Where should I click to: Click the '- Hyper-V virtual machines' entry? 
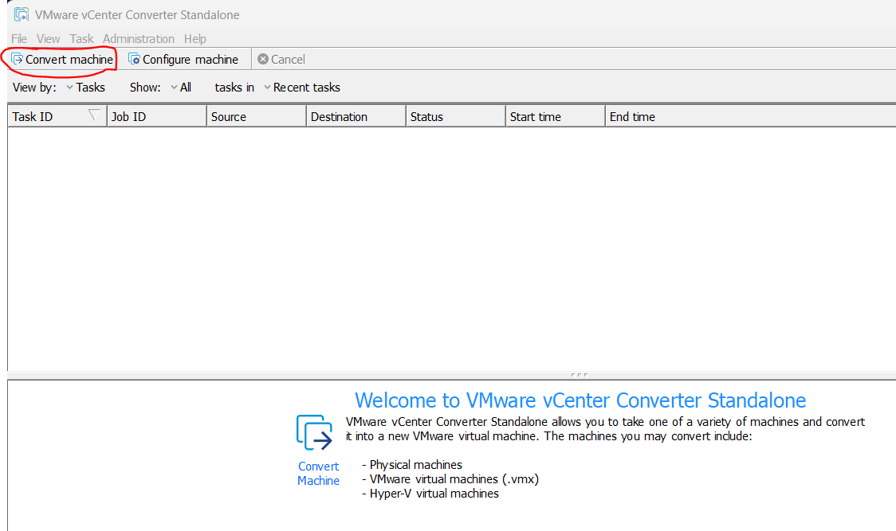pyautogui.click(x=430, y=494)
